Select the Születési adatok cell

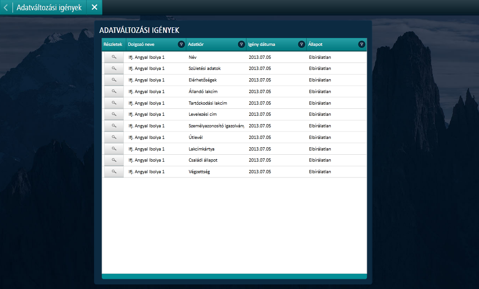click(x=205, y=69)
